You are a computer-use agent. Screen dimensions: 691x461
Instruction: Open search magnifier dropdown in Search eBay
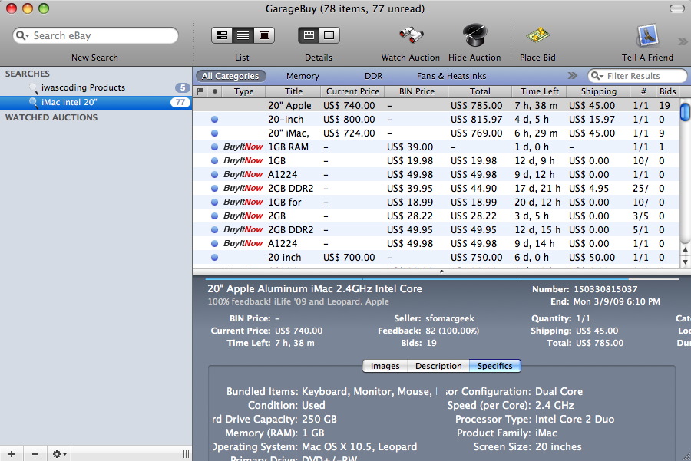pos(22,35)
